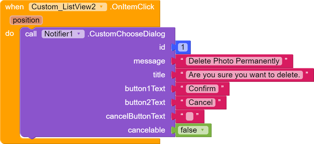Edit the 'Are you sure you want to delete.' text
The image size is (314, 144).
coord(244,75)
